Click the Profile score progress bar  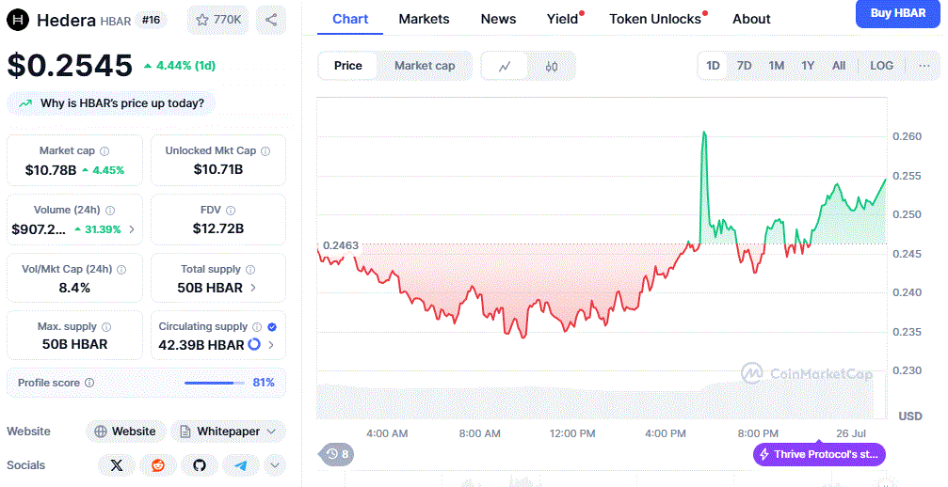(215, 383)
